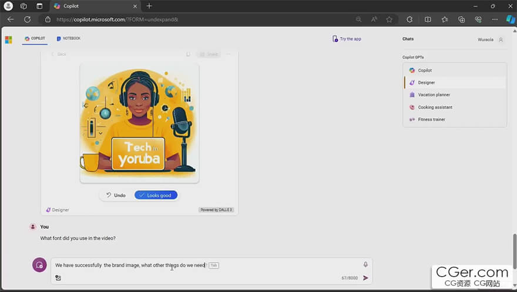Click the Microsoft logo
This screenshot has height=292, width=517.
9,40
